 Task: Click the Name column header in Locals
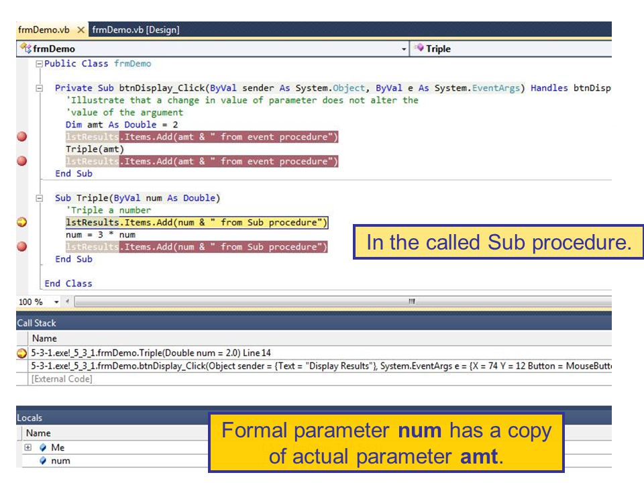[x=38, y=433]
